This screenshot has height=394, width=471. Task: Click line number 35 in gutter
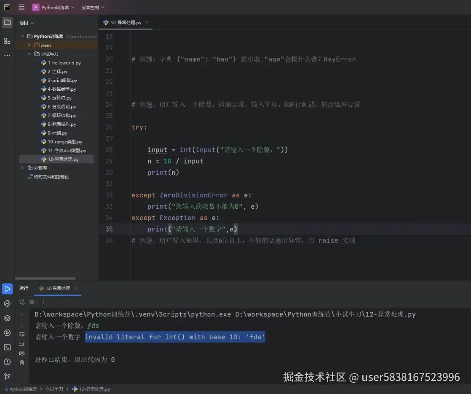tap(109, 229)
